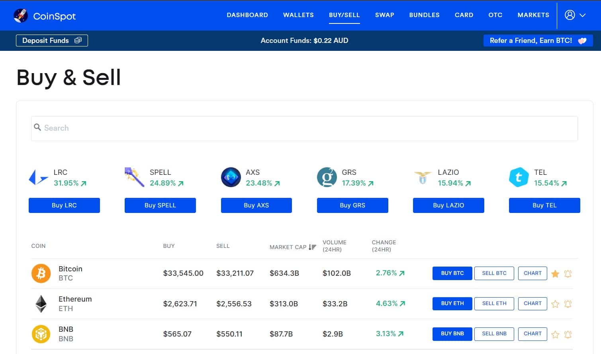Click the BUY BNB button
This screenshot has height=354, width=601.
coord(452,334)
